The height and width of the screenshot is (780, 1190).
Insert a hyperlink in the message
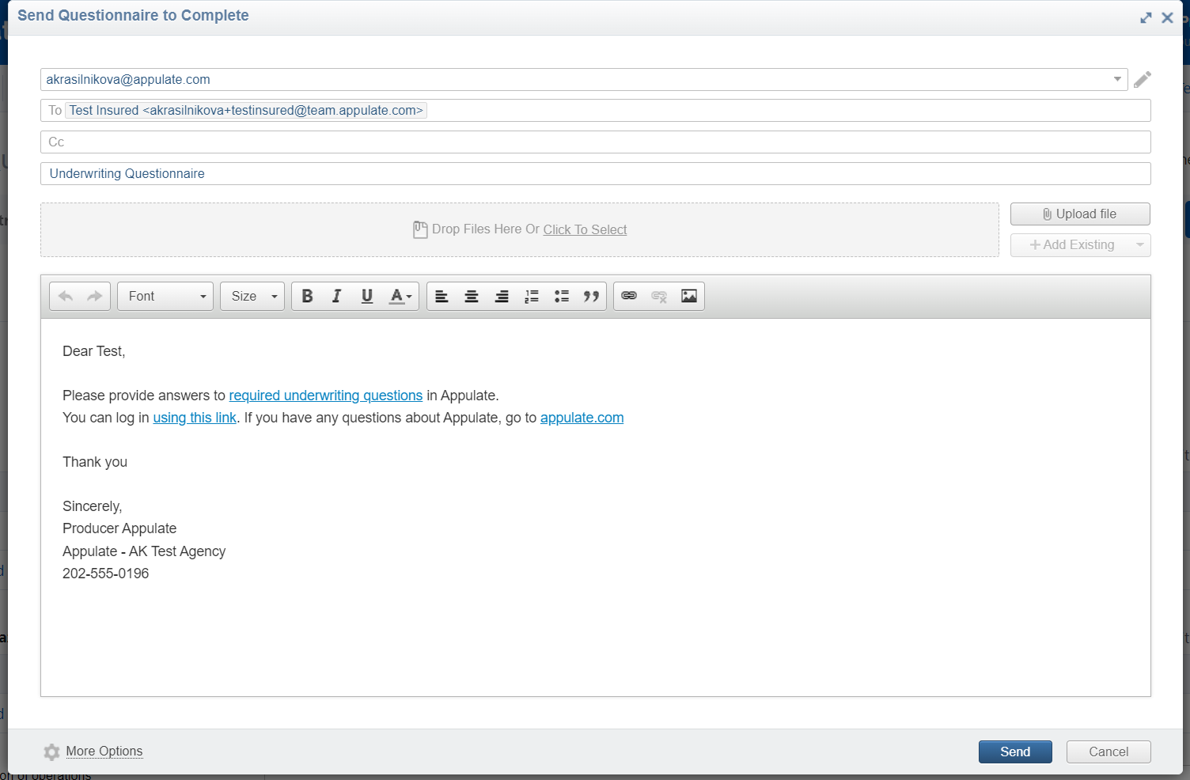(628, 296)
